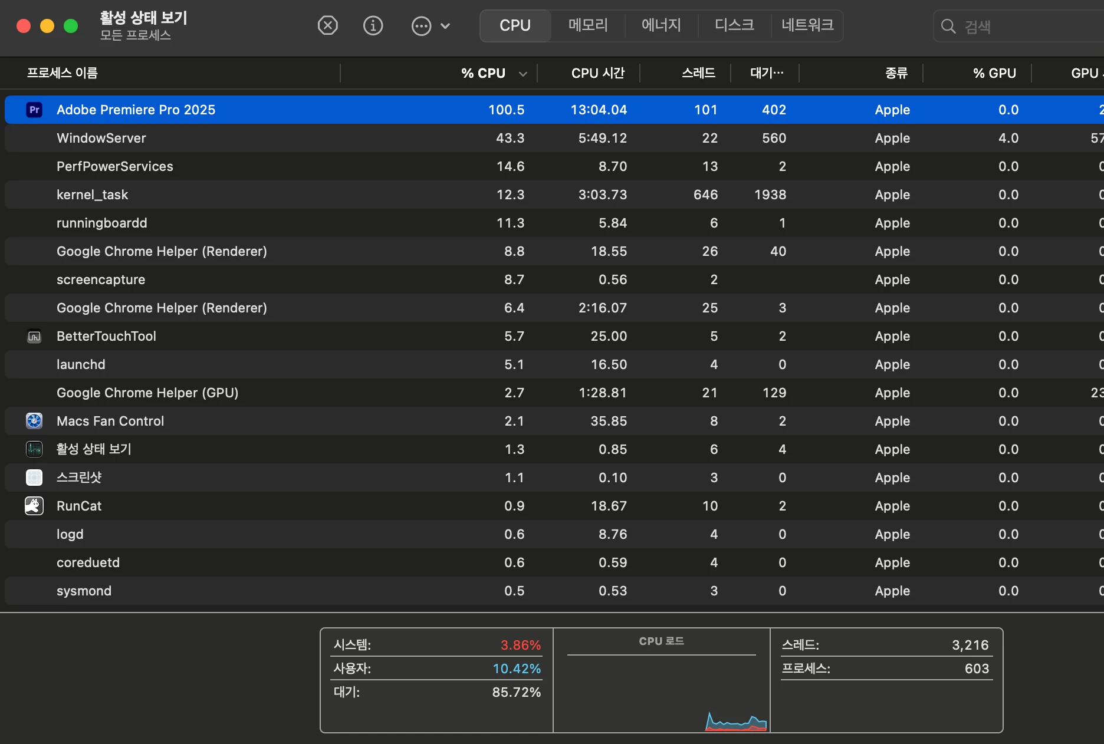Click the stop process X button
1104x744 pixels.
point(328,25)
